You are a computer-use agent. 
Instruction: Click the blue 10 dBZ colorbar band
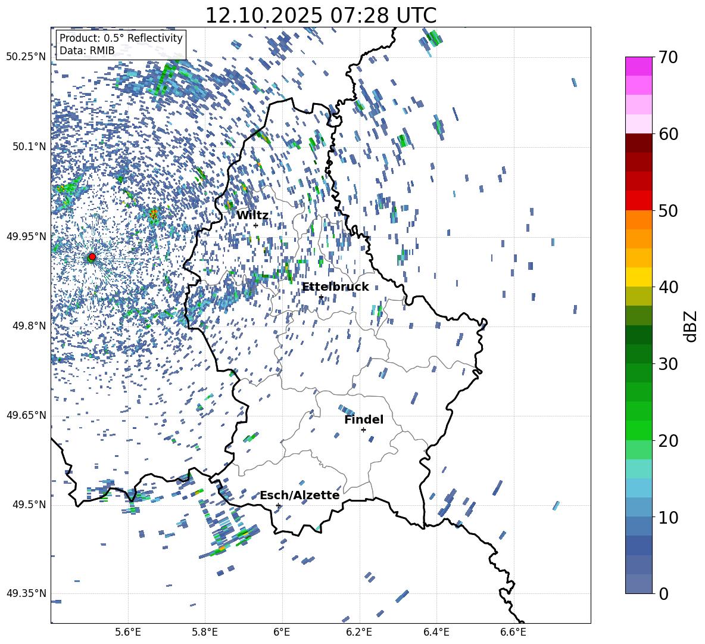click(x=638, y=507)
